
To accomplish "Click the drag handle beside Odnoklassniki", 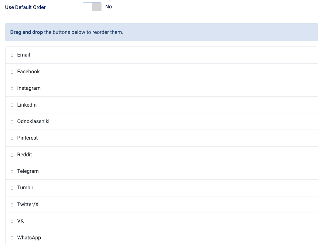I will click(x=12, y=121).
